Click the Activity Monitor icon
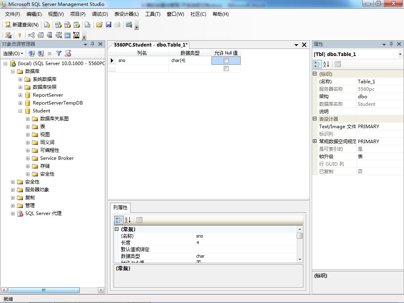Image resolution: width=404 pixels, height=303 pixels. tap(129, 25)
